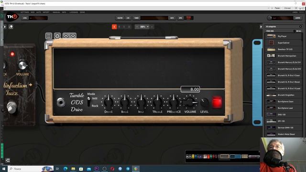Click the amp input jack
The width and height of the screenshot is (306, 172).
point(61,102)
